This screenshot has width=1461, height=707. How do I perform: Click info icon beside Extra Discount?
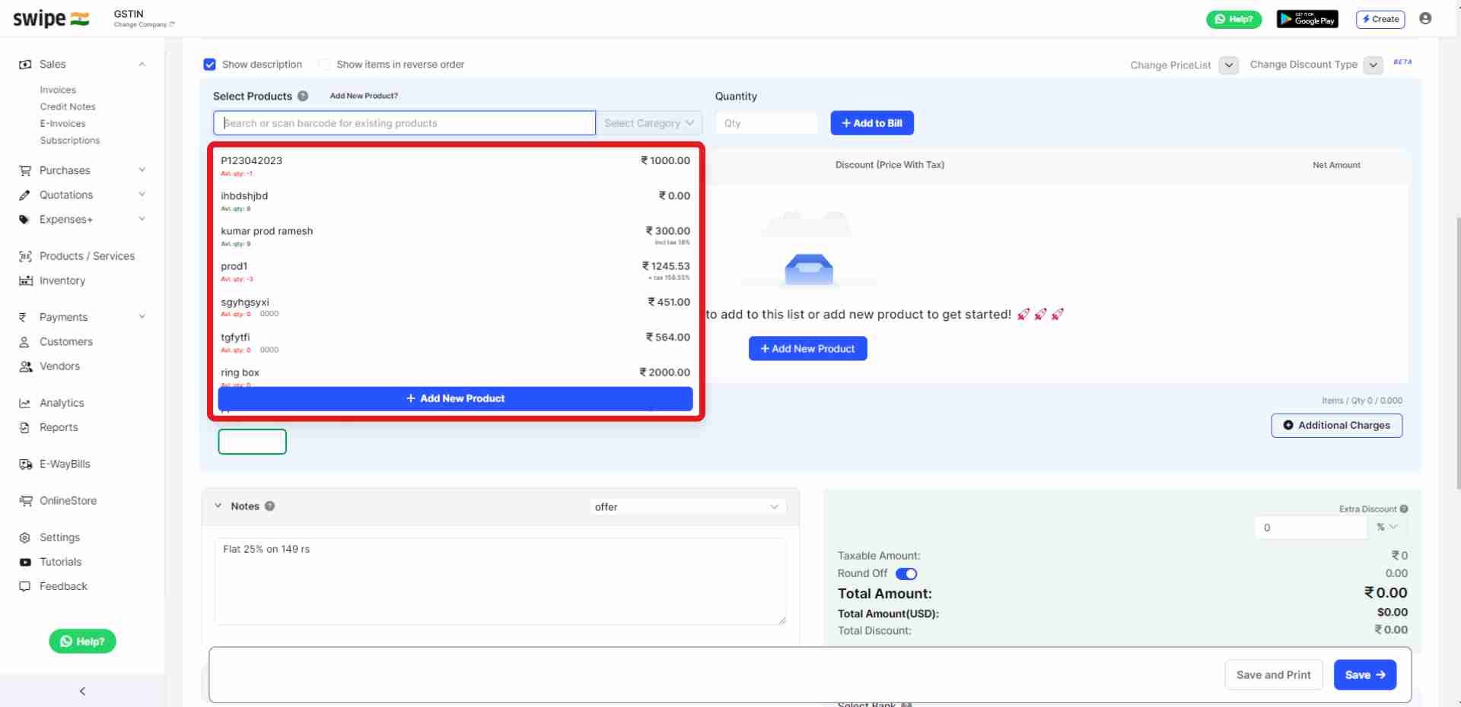[1404, 509]
